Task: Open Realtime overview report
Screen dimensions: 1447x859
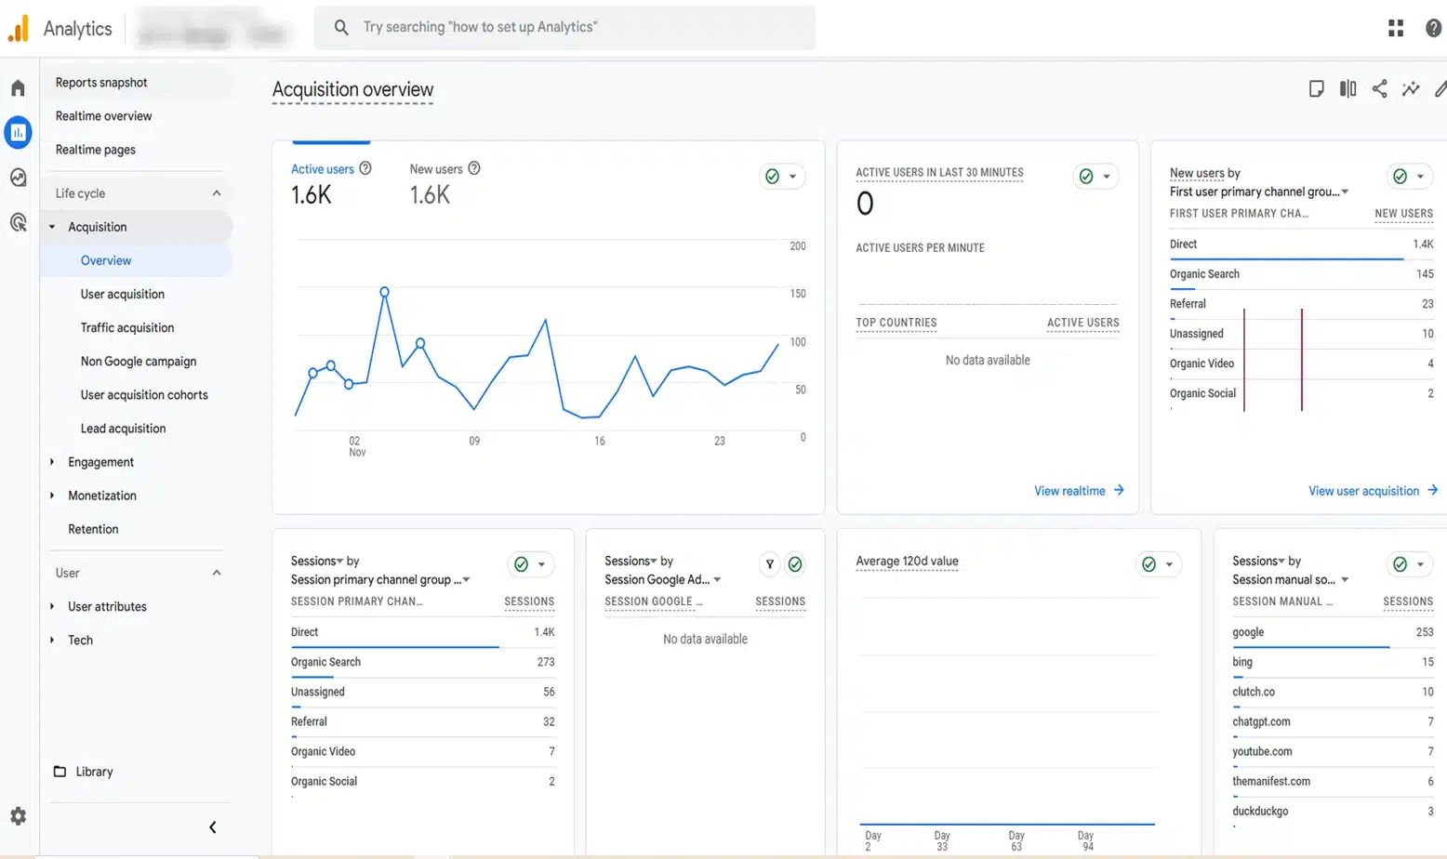Action: pyautogui.click(x=103, y=116)
